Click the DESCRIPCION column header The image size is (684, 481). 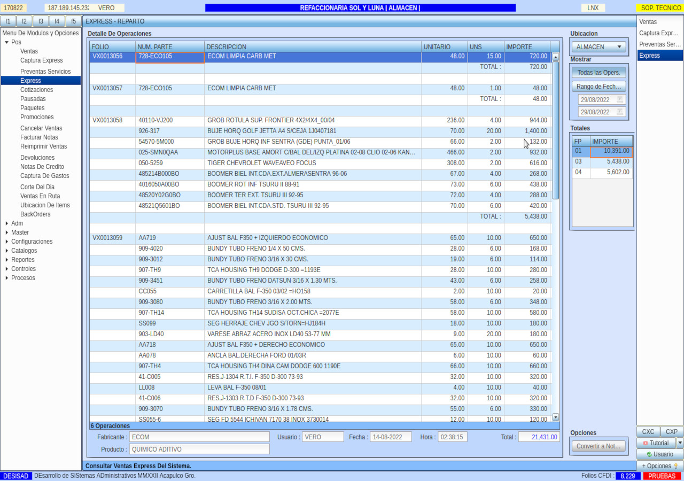point(313,46)
